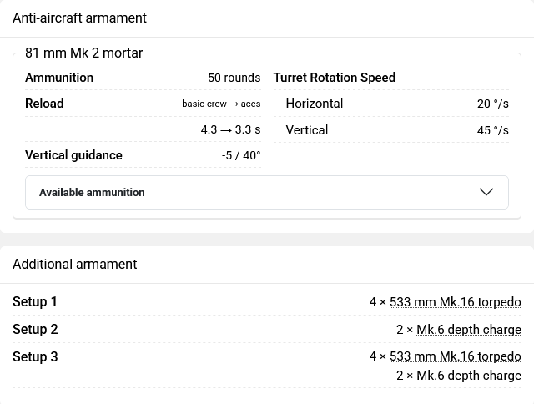Click the Vertical 45 °/s value

[493, 130]
